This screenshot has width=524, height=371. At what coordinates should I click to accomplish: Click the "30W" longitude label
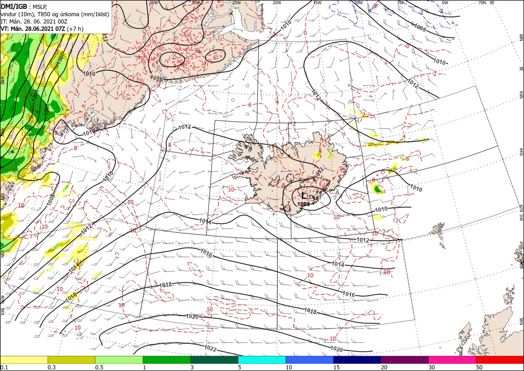(195, 2)
